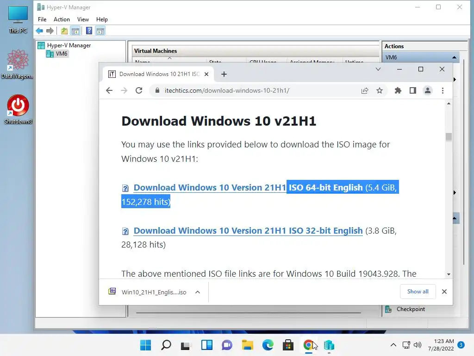Click Chrome back navigation arrow

109,90
